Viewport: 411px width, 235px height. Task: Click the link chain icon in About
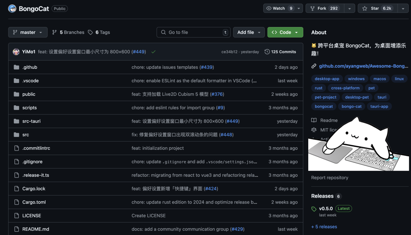314,66
